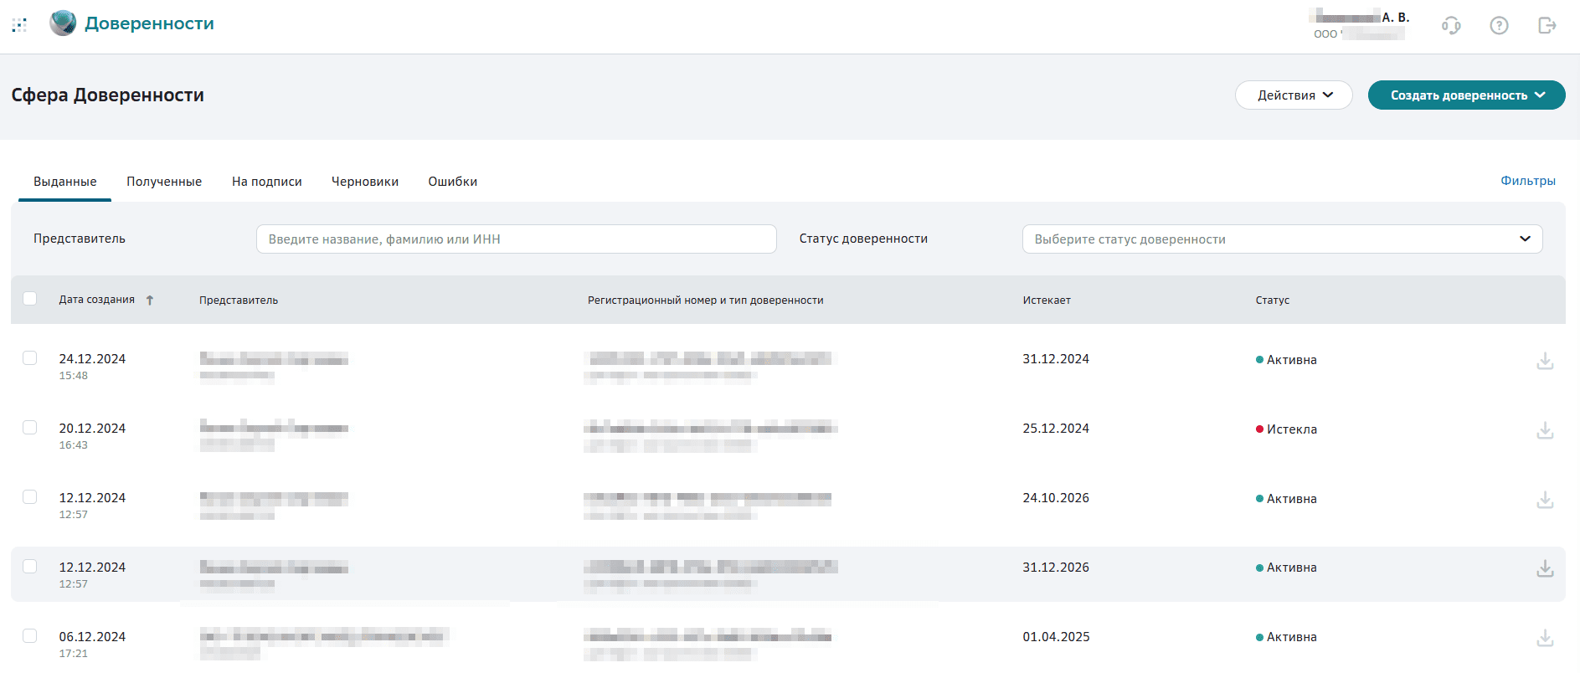
Task: Click the globe logo icon
Action: pos(63,23)
